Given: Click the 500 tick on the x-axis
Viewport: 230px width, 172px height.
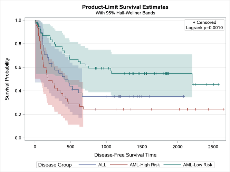Looking at the screenshot, I should tap(70, 147).
